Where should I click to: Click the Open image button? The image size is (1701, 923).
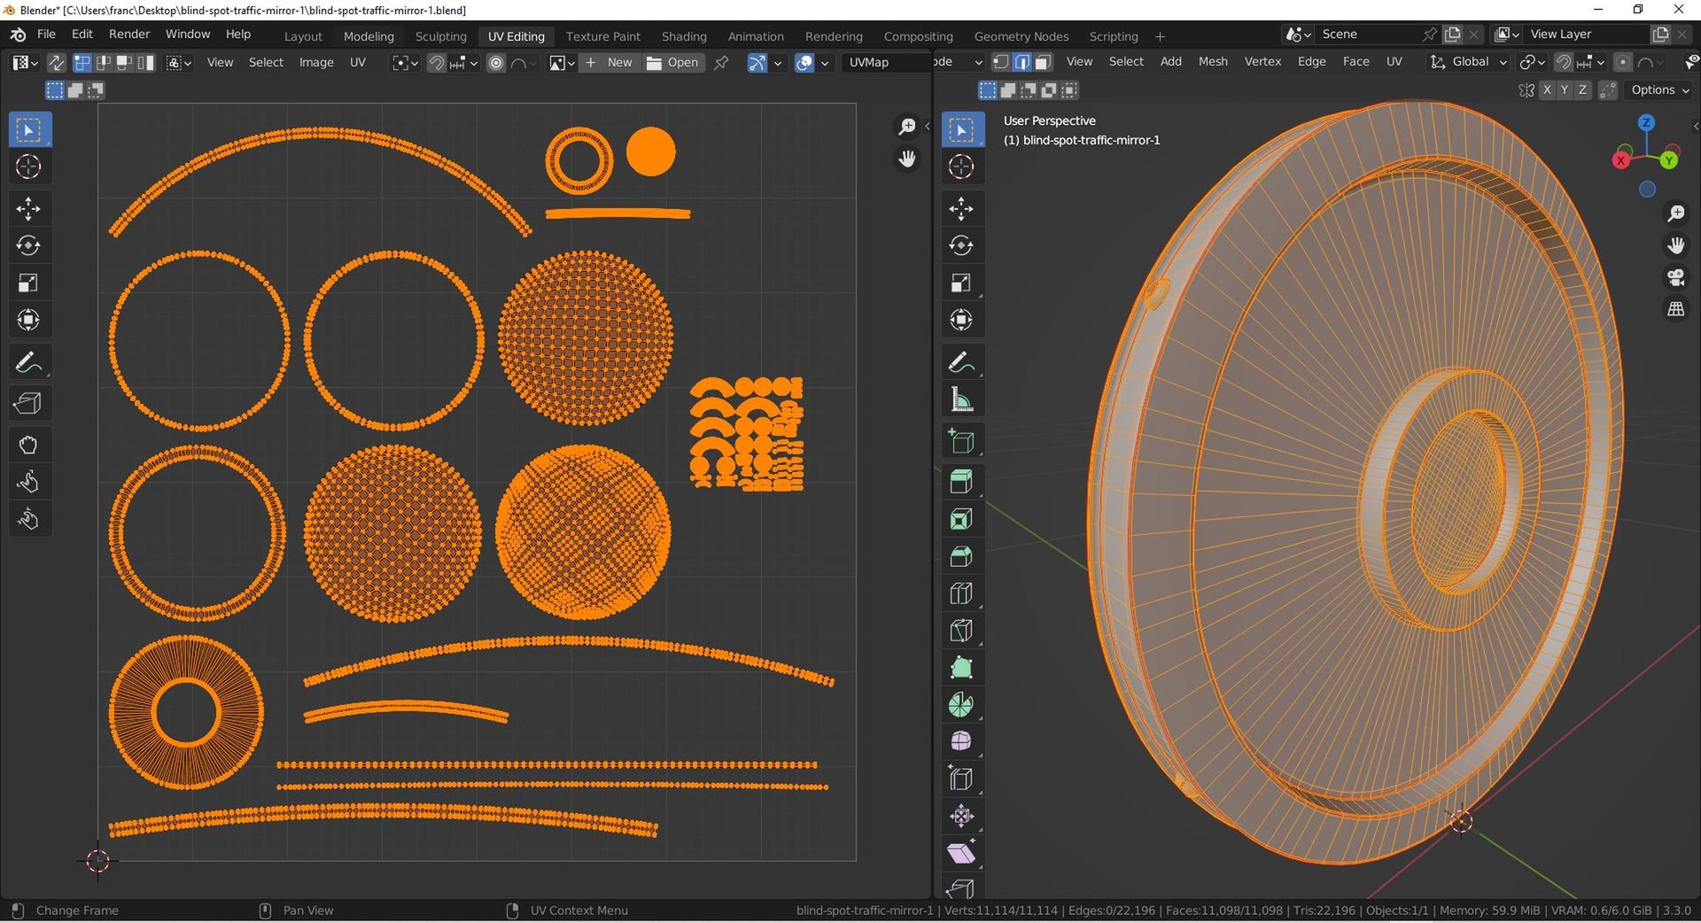[x=673, y=63]
